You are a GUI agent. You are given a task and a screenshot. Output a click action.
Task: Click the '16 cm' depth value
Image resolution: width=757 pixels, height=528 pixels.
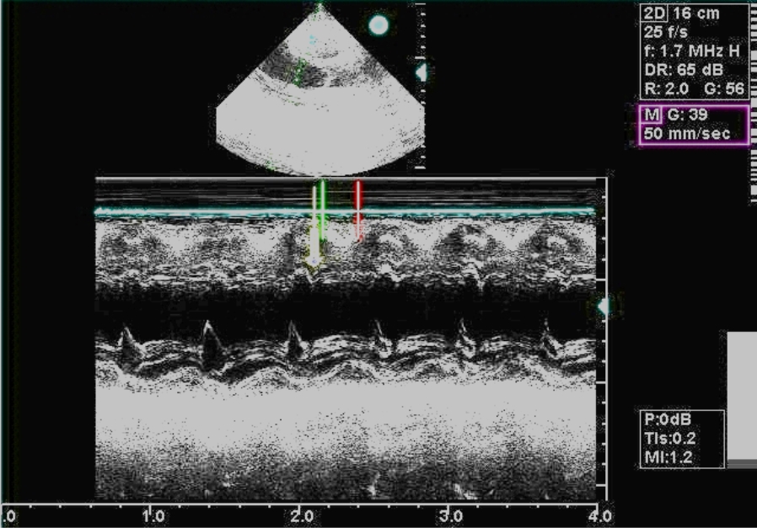[696, 13]
